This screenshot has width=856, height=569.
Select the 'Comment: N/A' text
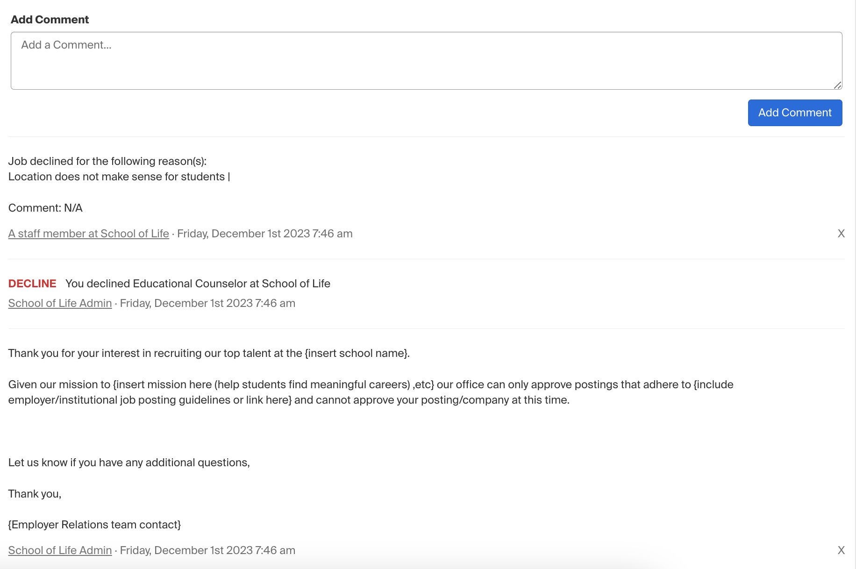pyautogui.click(x=45, y=207)
